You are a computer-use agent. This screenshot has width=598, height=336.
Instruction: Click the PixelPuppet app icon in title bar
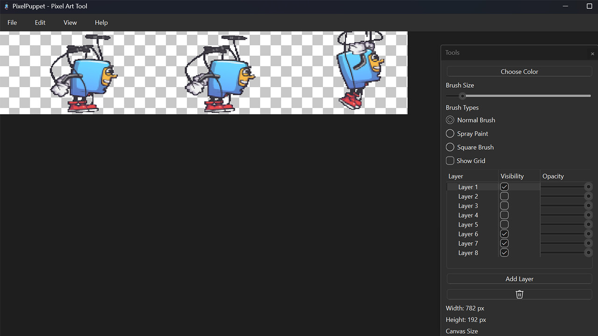tap(7, 7)
